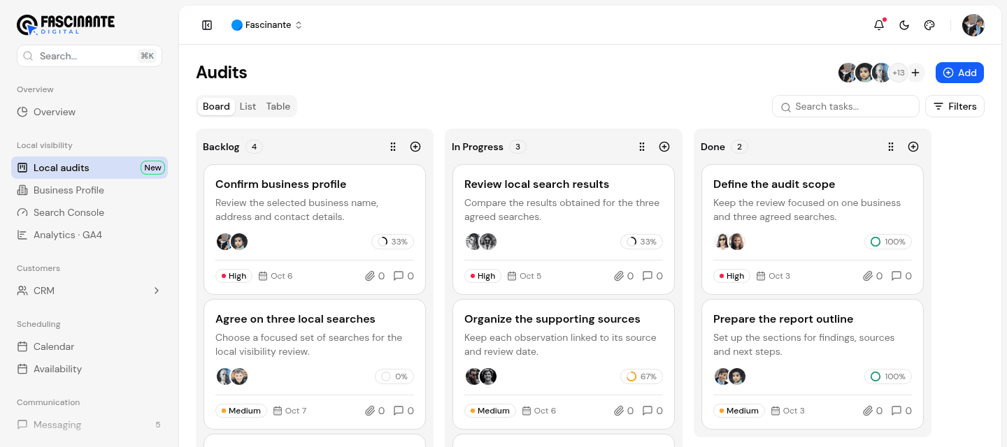Click assignee avatars on Define the audit scope card

click(730, 242)
